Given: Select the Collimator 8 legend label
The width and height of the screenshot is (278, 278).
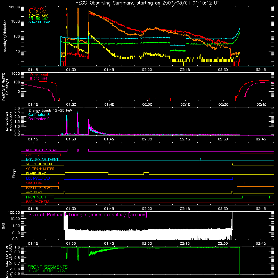Looking at the screenshot, I should (39, 115).
